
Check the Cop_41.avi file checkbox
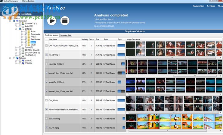click(47, 100)
